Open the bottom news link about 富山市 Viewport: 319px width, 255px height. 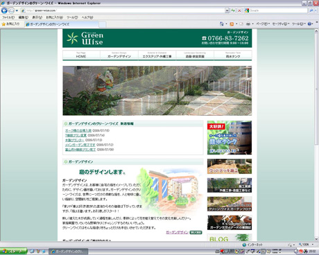[x=80, y=150]
